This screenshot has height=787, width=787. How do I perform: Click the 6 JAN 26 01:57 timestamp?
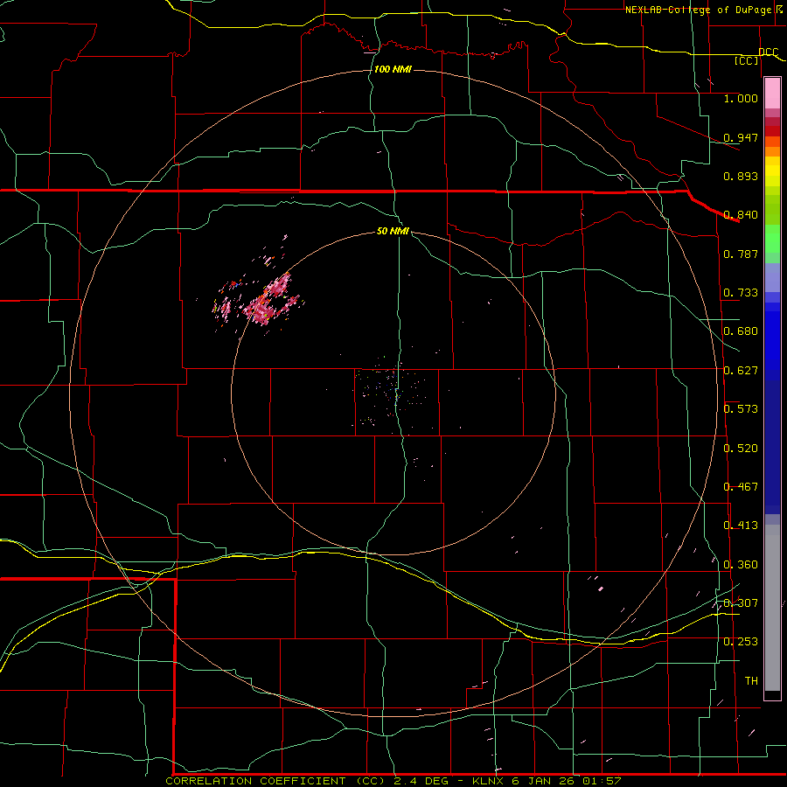click(567, 781)
